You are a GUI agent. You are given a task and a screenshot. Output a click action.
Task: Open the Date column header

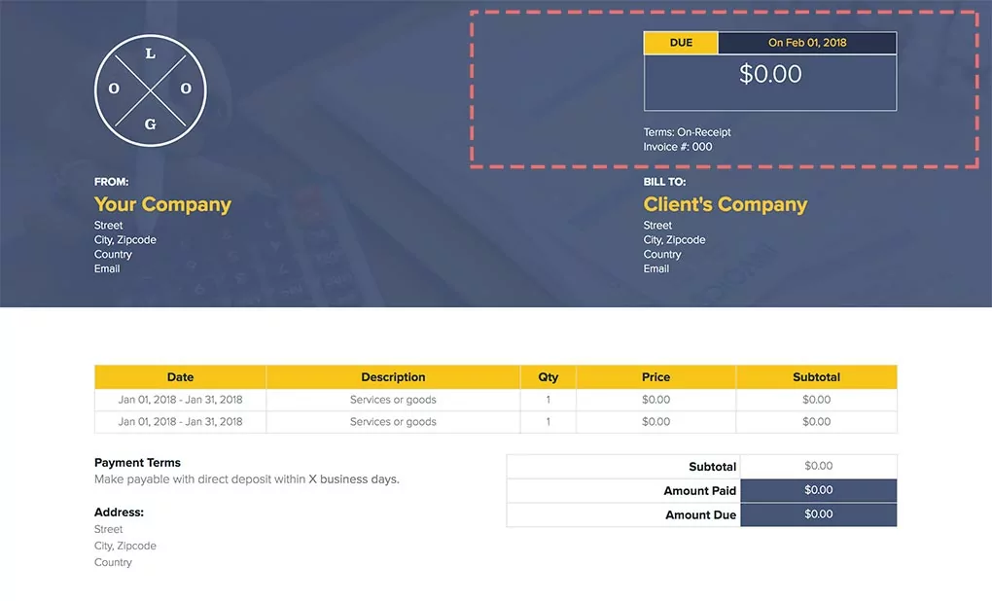180,376
